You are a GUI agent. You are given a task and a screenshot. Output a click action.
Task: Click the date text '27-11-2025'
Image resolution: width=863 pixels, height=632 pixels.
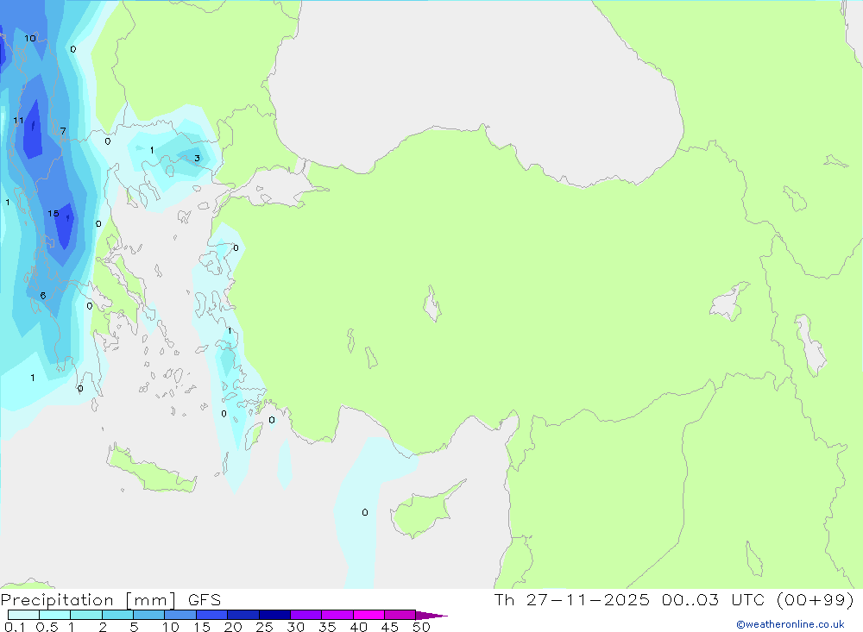588,599
